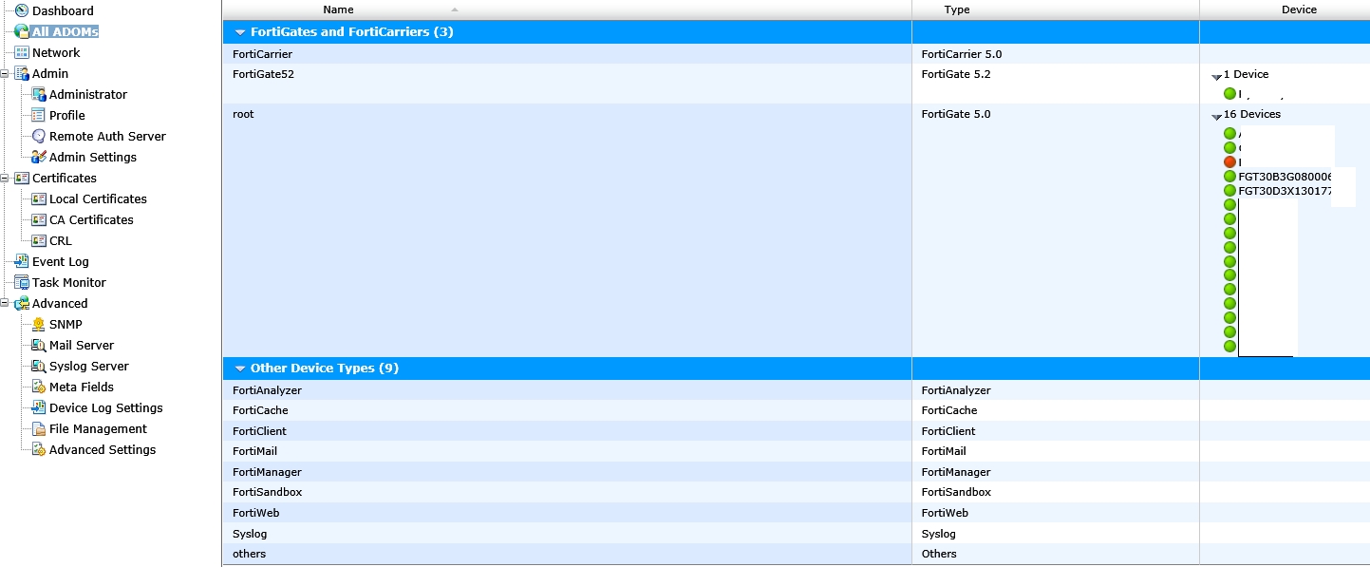
Task: Click the CRL certificate icon
Action: pos(39,240)
